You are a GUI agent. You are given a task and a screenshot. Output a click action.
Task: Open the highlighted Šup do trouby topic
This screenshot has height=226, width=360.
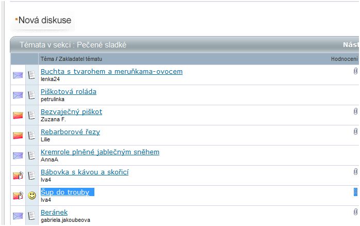pos(65,192)
